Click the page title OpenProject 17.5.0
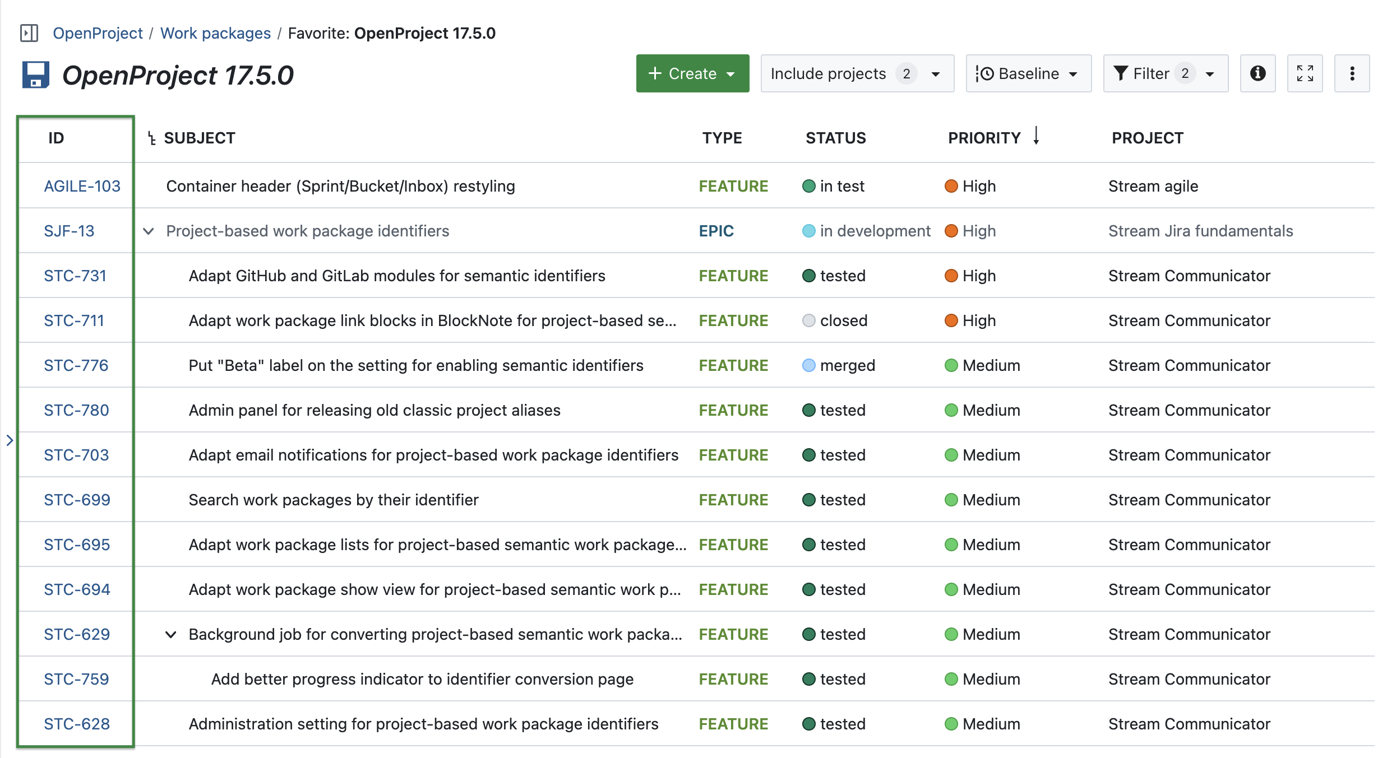 (178, 75)
